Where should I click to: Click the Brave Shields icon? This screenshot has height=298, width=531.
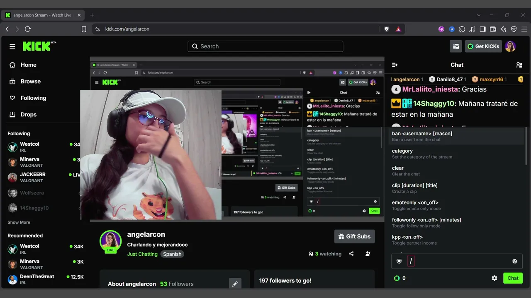click(x=387, y=29)
